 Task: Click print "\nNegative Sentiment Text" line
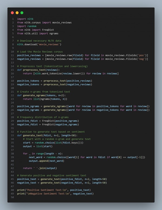55,194
